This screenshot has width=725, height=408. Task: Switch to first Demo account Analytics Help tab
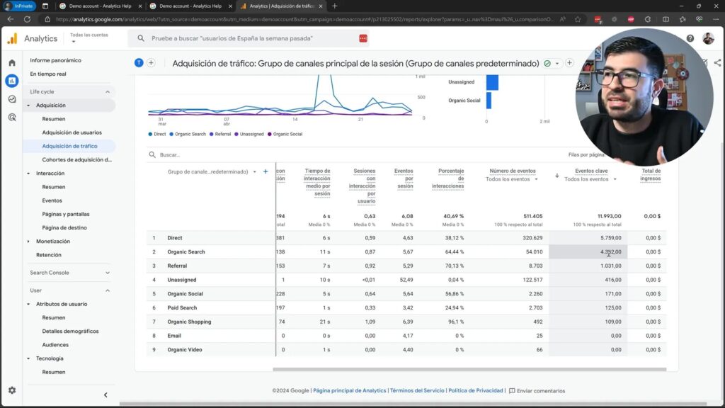coord(100,6)
